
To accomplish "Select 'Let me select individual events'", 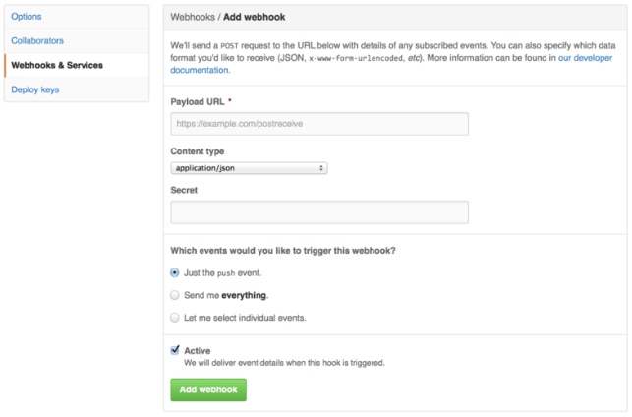I will point(175,318).
